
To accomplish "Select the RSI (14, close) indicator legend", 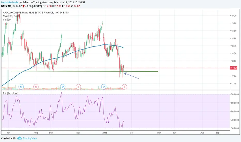I will coord(10,93).
